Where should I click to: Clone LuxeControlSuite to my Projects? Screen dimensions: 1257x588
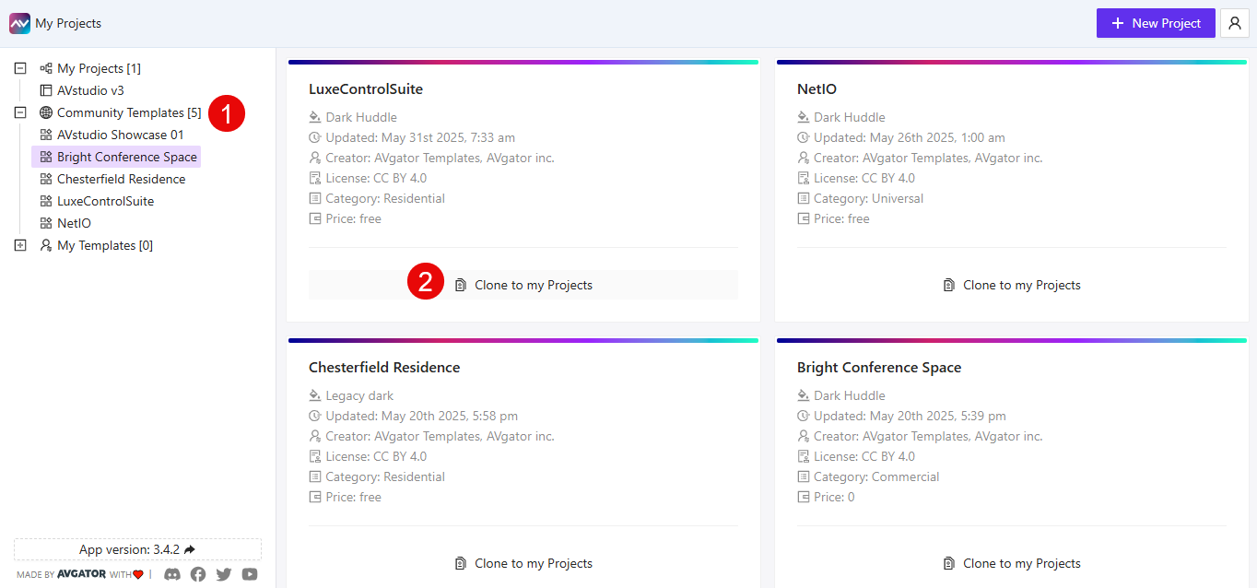click(x=523, y=284)
